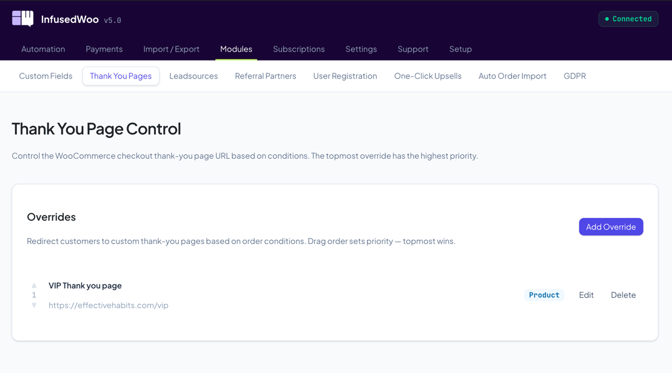Open the Leadsources subtab

coord(193,76)
